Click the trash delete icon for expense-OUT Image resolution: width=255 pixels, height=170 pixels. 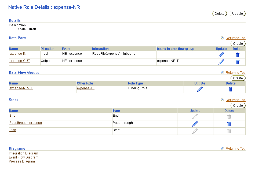click(238, 62)
